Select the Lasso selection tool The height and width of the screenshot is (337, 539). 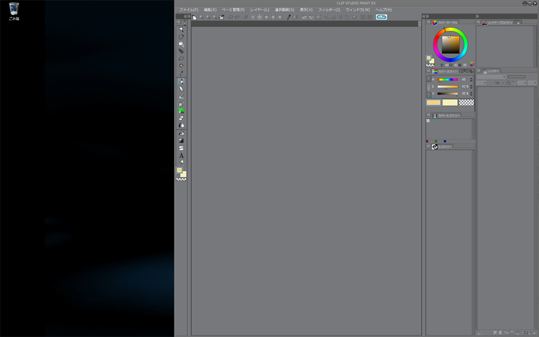(181, 58)
